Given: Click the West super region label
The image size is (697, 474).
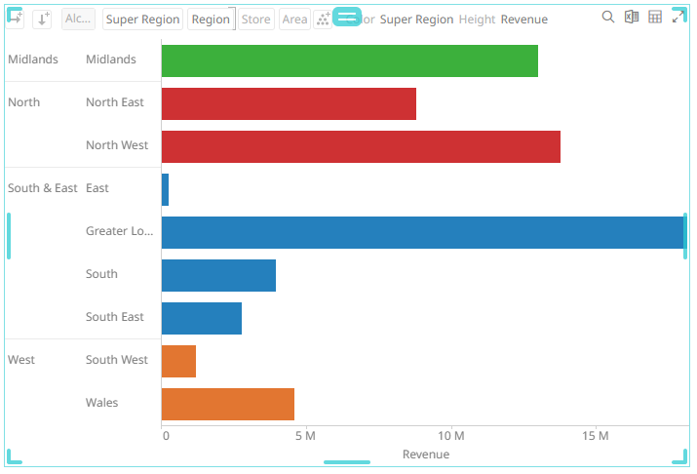Looking at the screenshot, I should coord(21,360).
